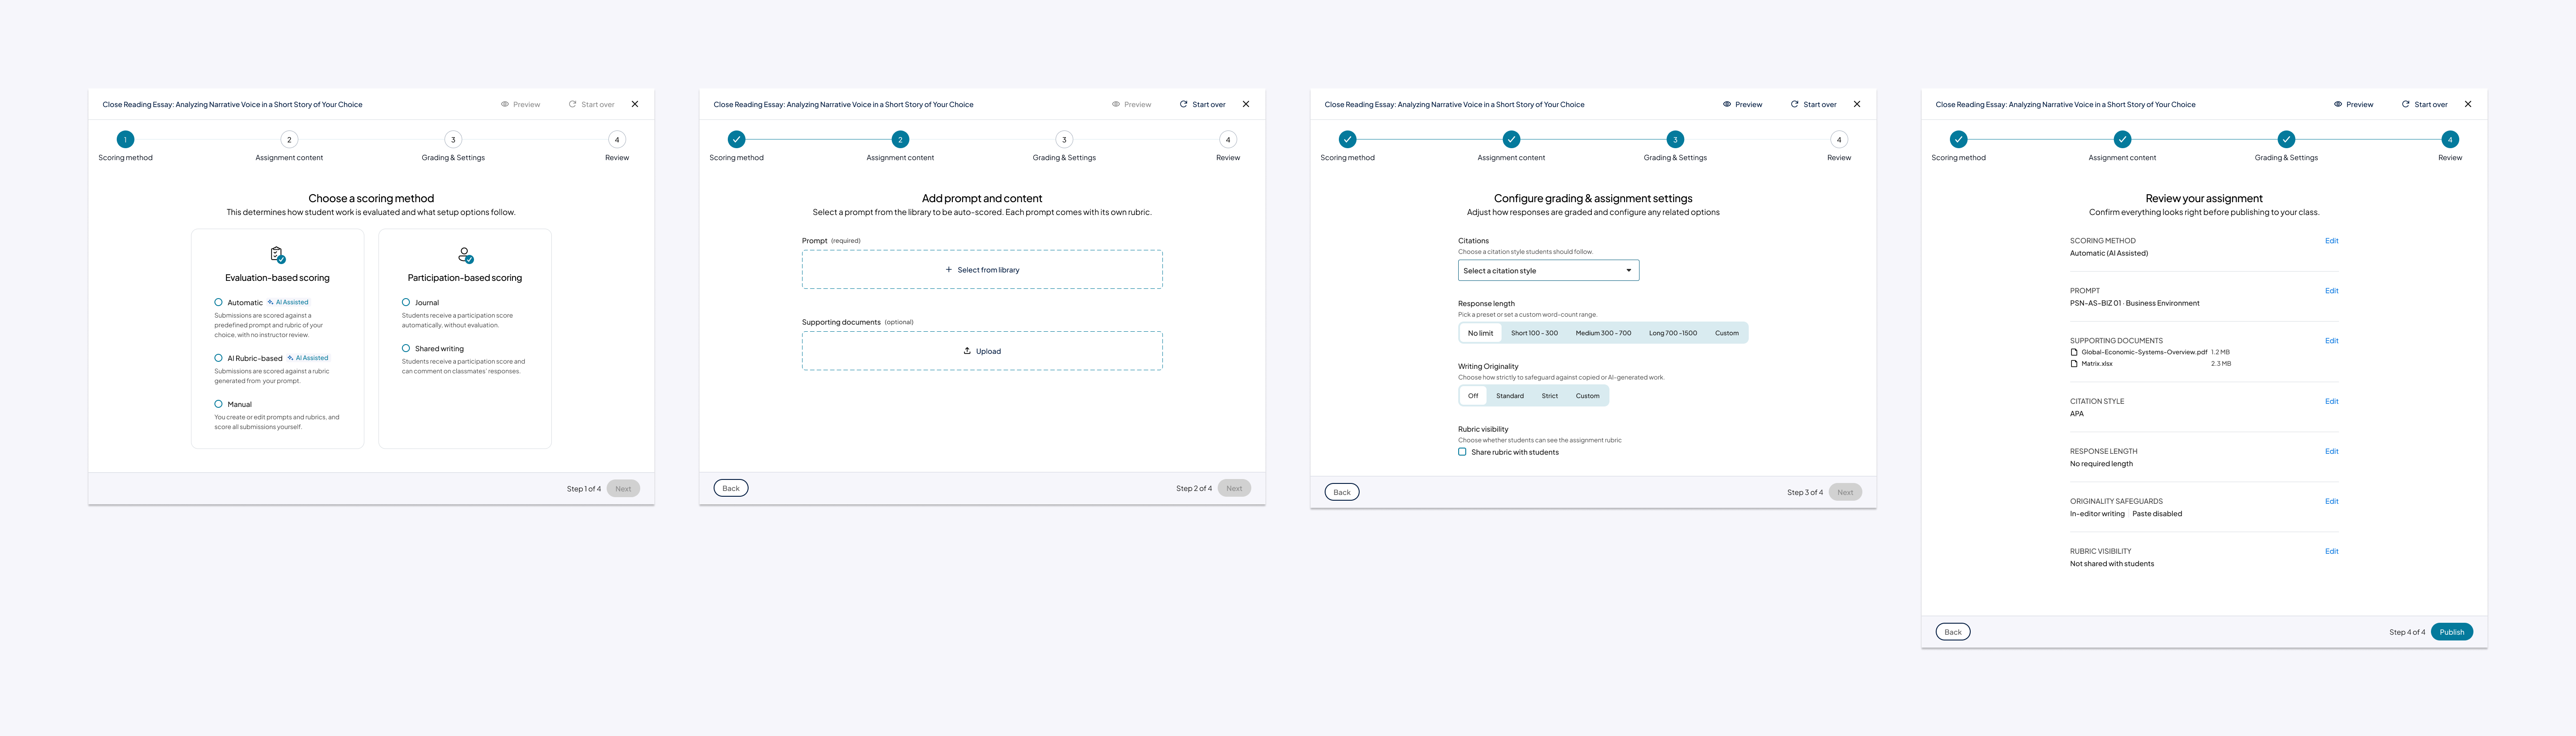Close the Step 3 grading settings panel
Viewport: 2576px width, 736px height.
1857,104
